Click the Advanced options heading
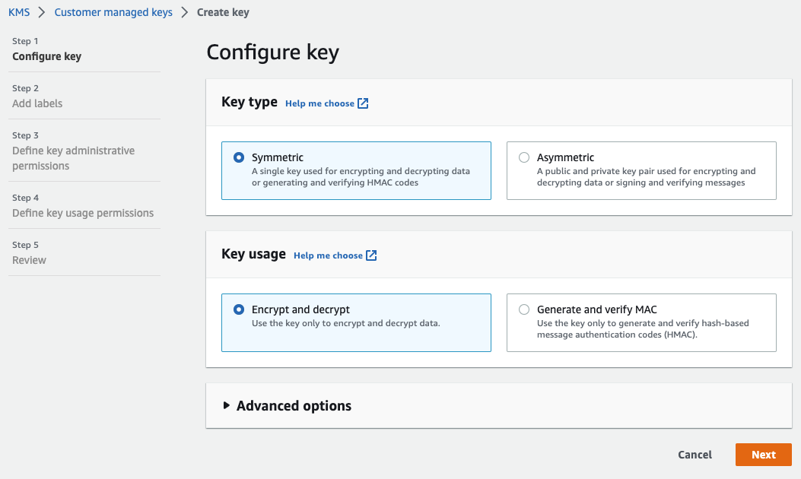This screenshot has width=801, height=479. 294,405
